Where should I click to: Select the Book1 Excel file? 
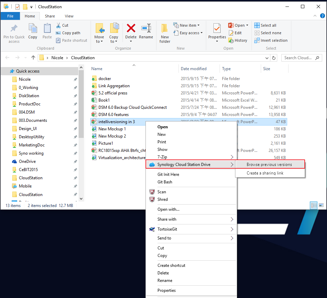104,100
